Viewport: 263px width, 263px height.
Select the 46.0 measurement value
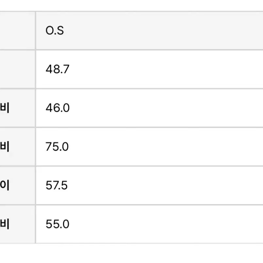point(58,108)
